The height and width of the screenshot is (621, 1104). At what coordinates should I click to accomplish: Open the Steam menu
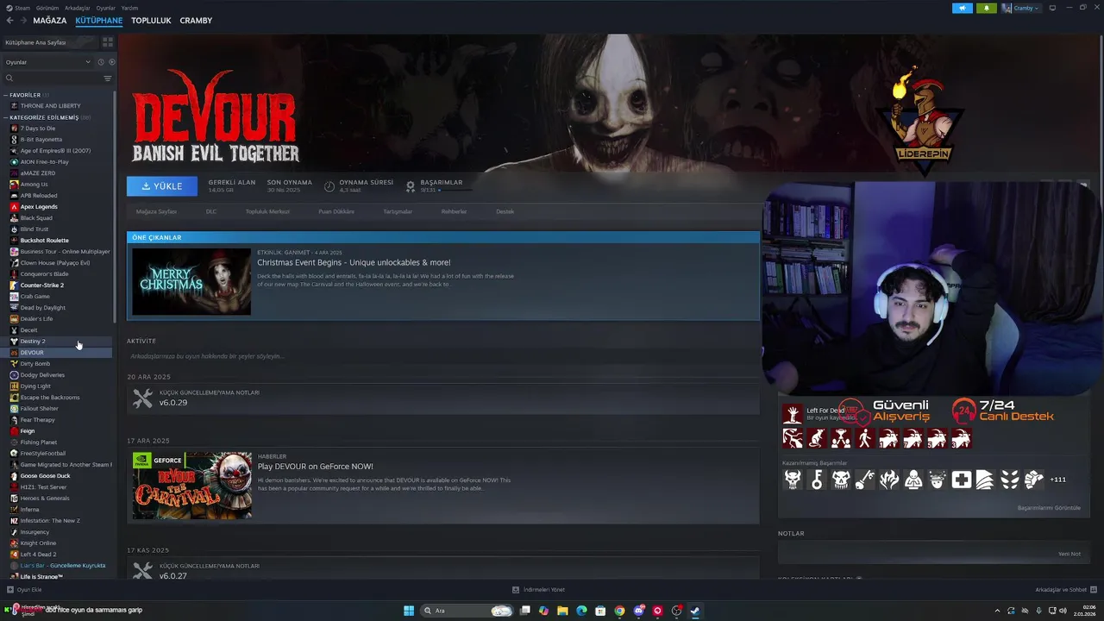click(x=21, y=8)
